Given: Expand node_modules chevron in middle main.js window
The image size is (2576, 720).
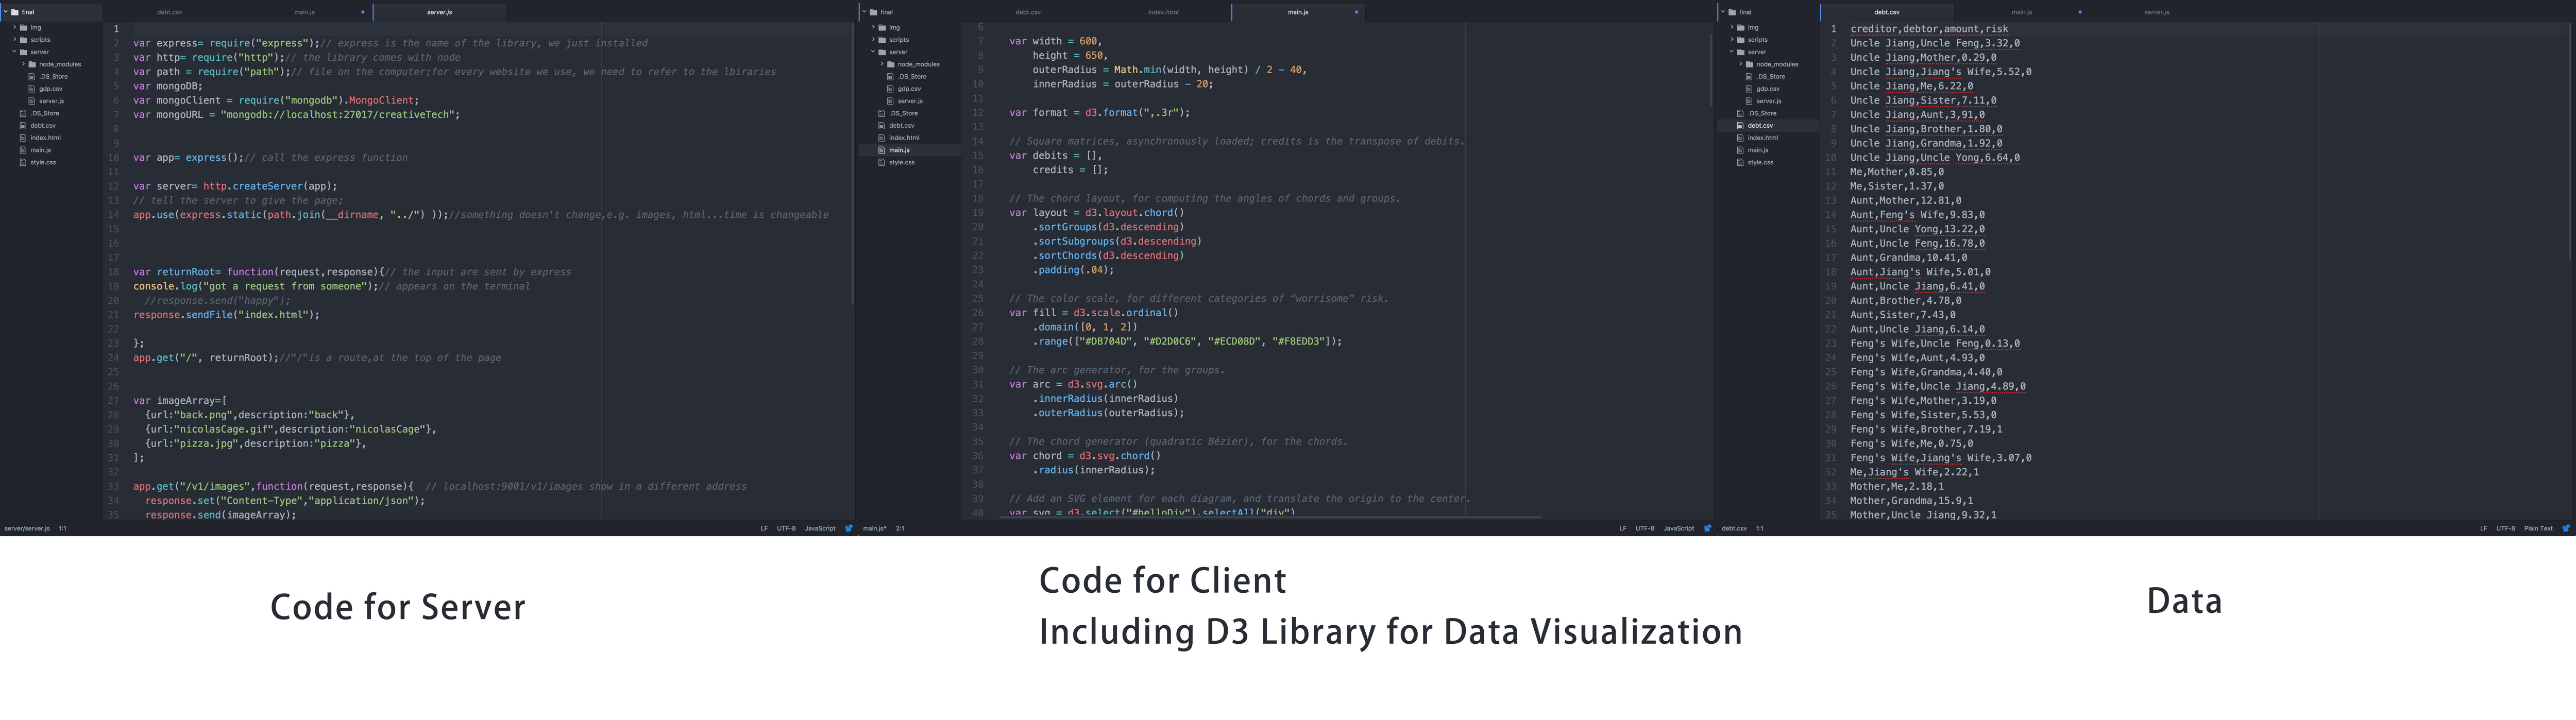Looking at the screenshot, I should 882,64.
